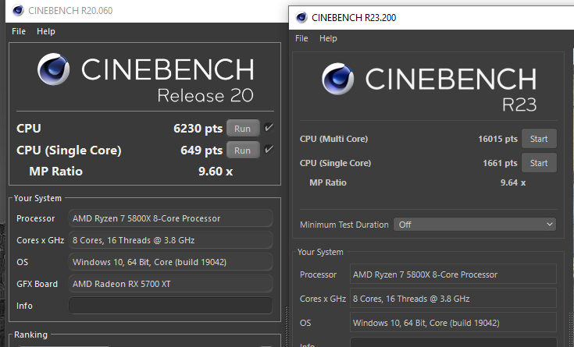Click the Cinebench R20 title bar icon
This screenshot has width=574, height=347.
point(17,10)
